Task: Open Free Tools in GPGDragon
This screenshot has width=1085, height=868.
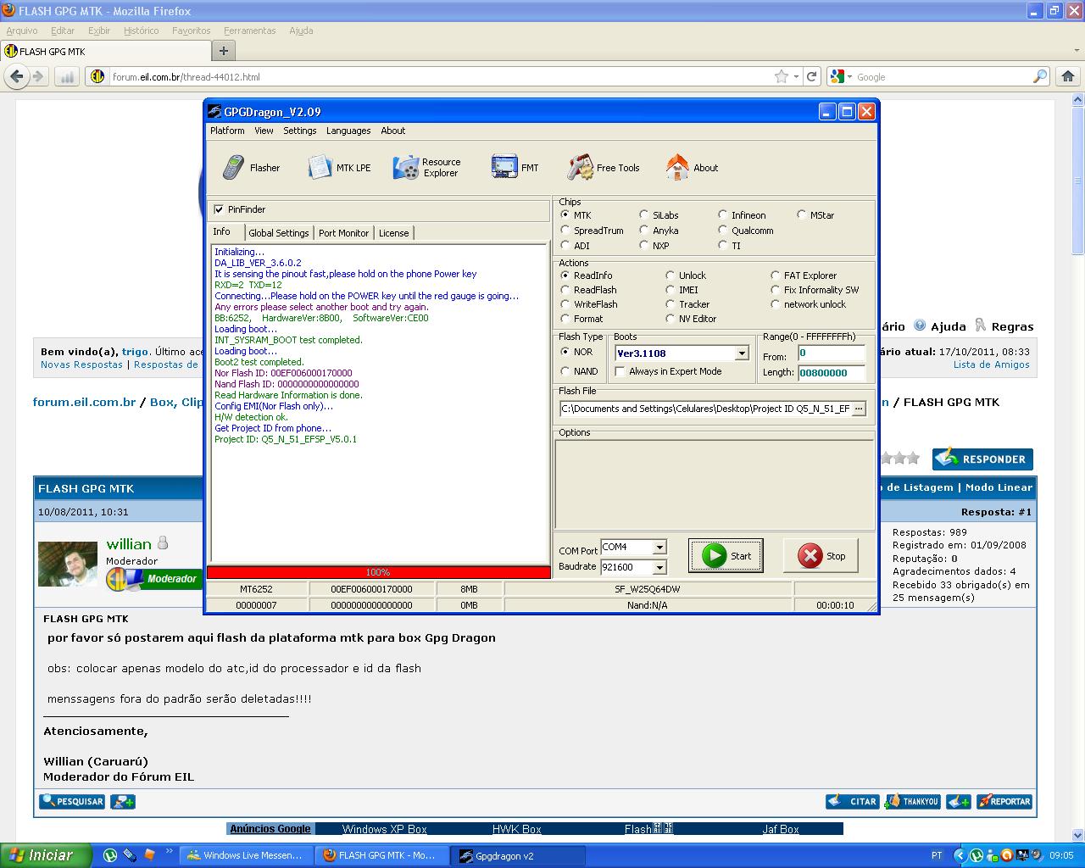Action: click(x=604, y=168)
